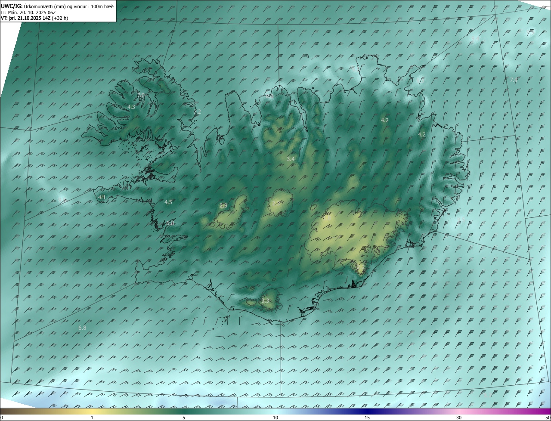
Task: Pick the yellow color above the "1" tick
Action: tap(92, 411)
